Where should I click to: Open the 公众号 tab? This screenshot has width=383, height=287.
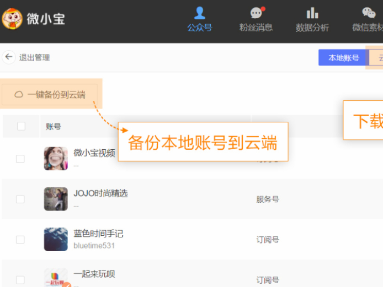[x=200, y=19]
